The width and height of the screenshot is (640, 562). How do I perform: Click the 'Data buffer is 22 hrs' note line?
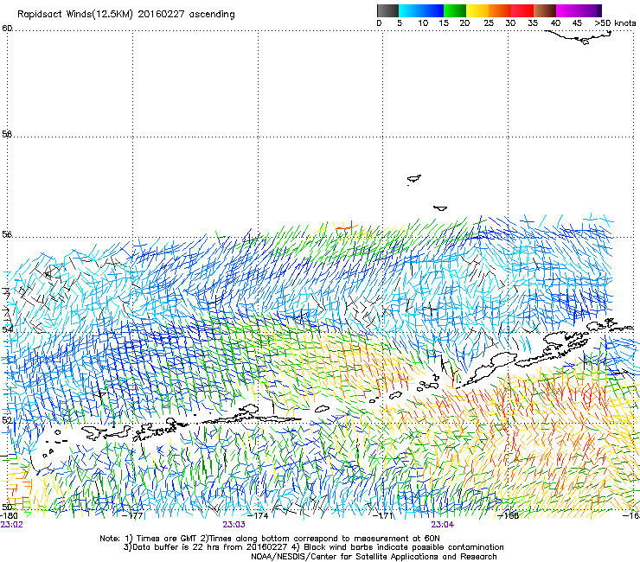314,547
